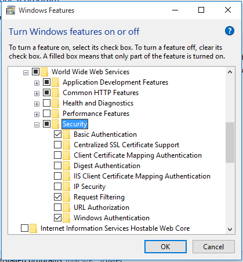Click the scrollbar up arrow

[x=230, y=72]
